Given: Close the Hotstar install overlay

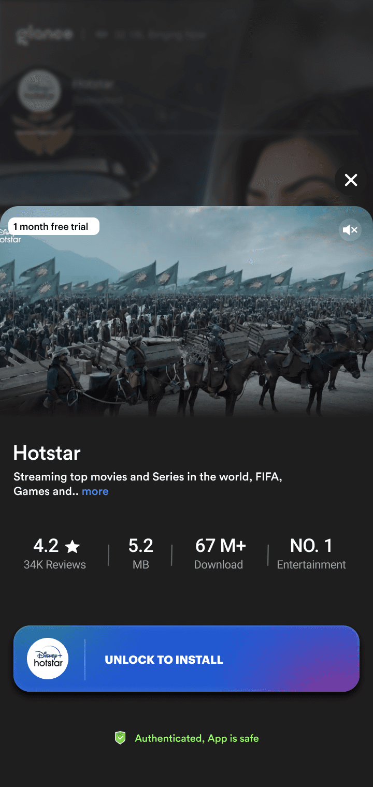Looking at the screenshot, I should [351, 180].
